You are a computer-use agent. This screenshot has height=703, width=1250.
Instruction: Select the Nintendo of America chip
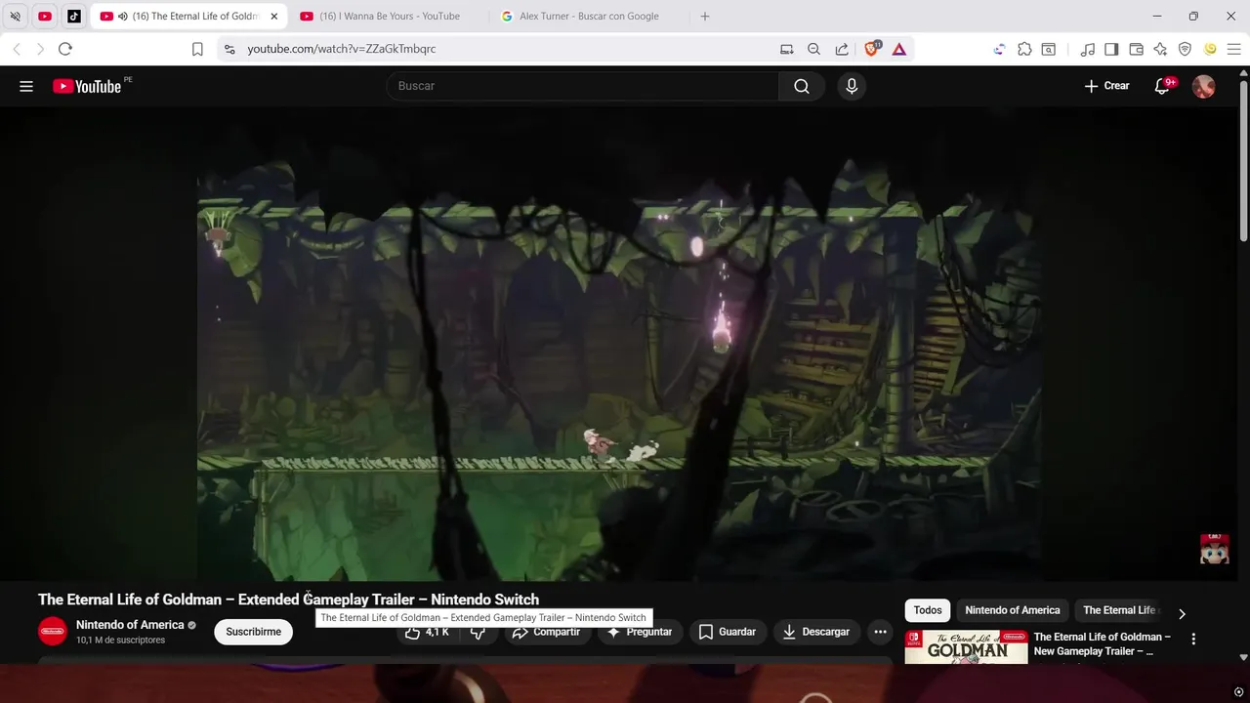pos(1013,610)
